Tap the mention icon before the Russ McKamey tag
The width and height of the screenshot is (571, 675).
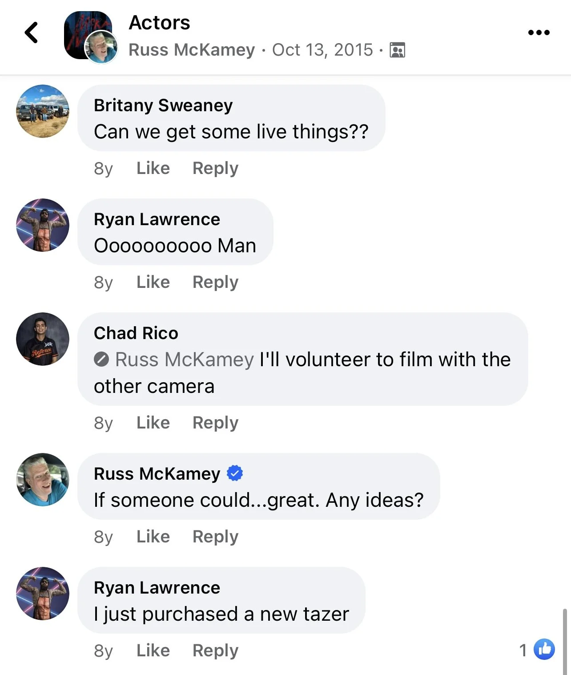[101, 359]
